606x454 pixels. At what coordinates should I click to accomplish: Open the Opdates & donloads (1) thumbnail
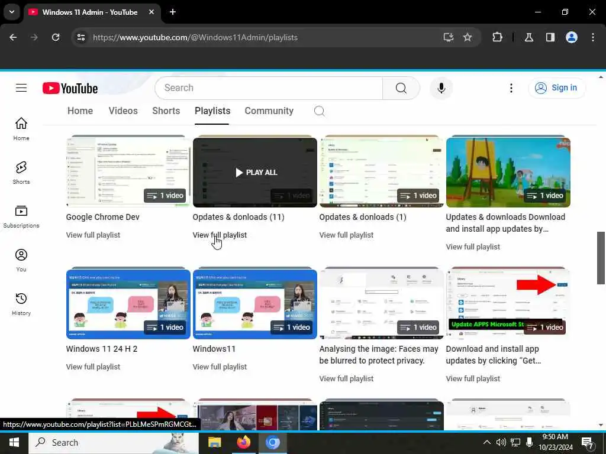tap(382, 172)
